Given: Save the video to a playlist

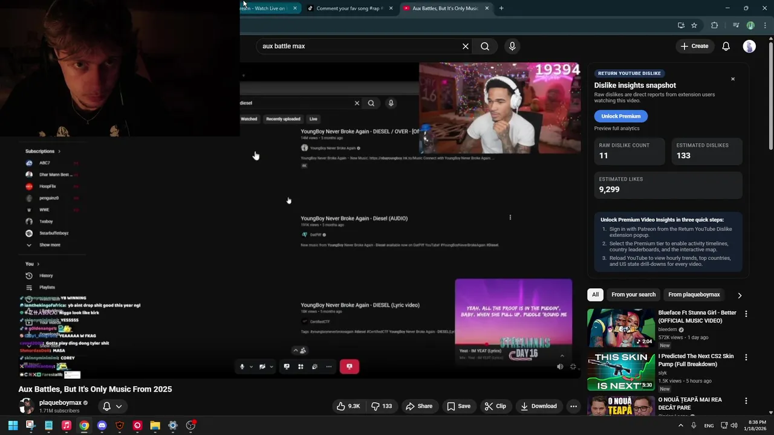Looking at the screenshot, I should tap(458, 406).
